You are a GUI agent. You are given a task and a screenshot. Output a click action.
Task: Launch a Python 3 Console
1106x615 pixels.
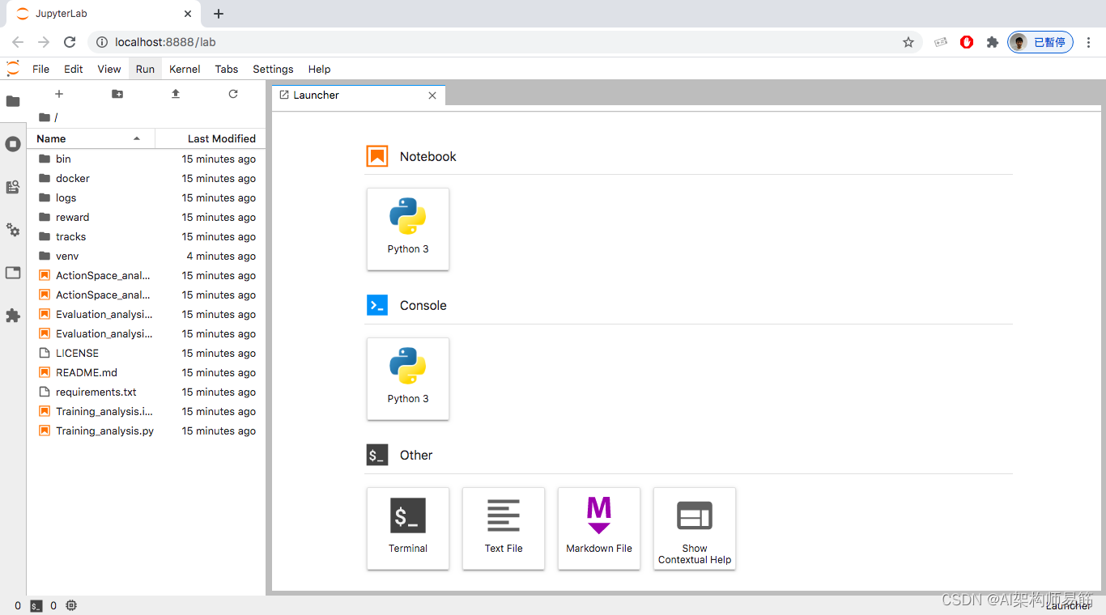point(408,379)
